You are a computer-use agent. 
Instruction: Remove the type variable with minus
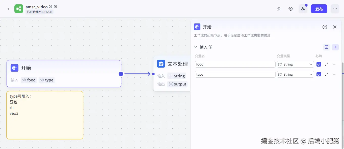point(334,74)
